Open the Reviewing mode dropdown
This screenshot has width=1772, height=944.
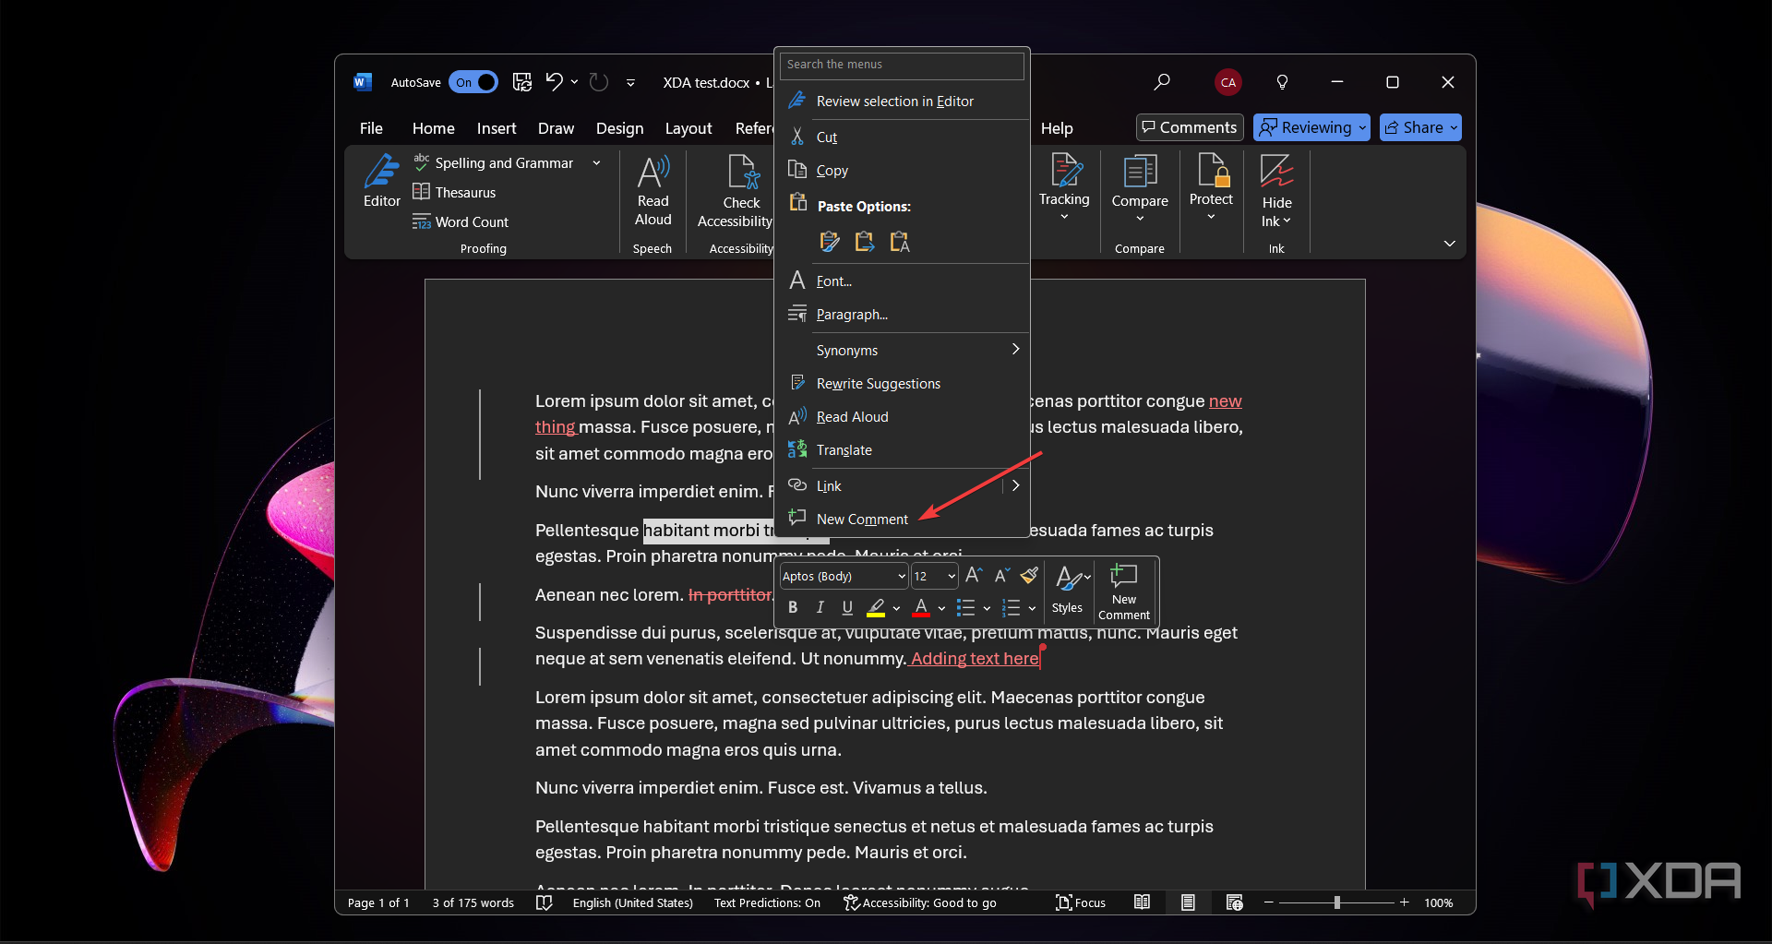coord(1311,127)
